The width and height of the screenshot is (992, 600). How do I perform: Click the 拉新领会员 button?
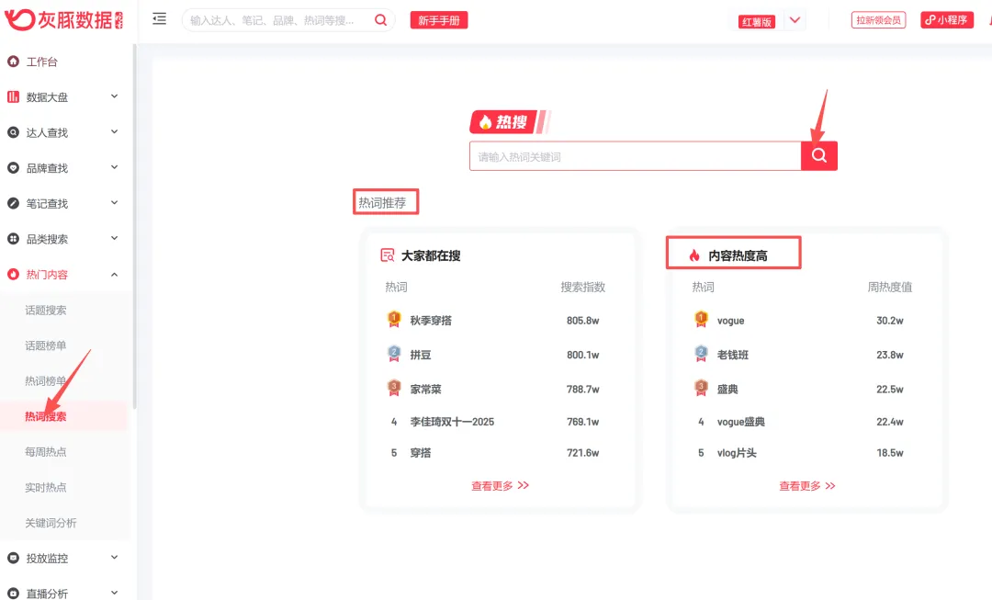coord(878,20)
